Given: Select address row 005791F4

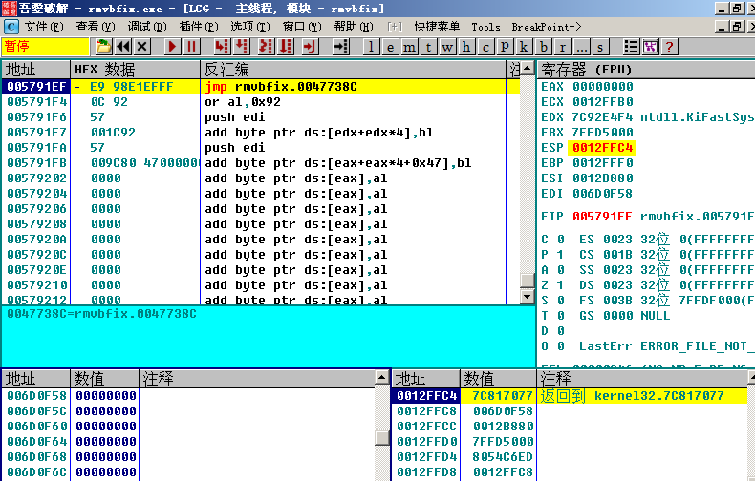Looking at the screenshot, I should pyautogui.click(x=36, y=102).
